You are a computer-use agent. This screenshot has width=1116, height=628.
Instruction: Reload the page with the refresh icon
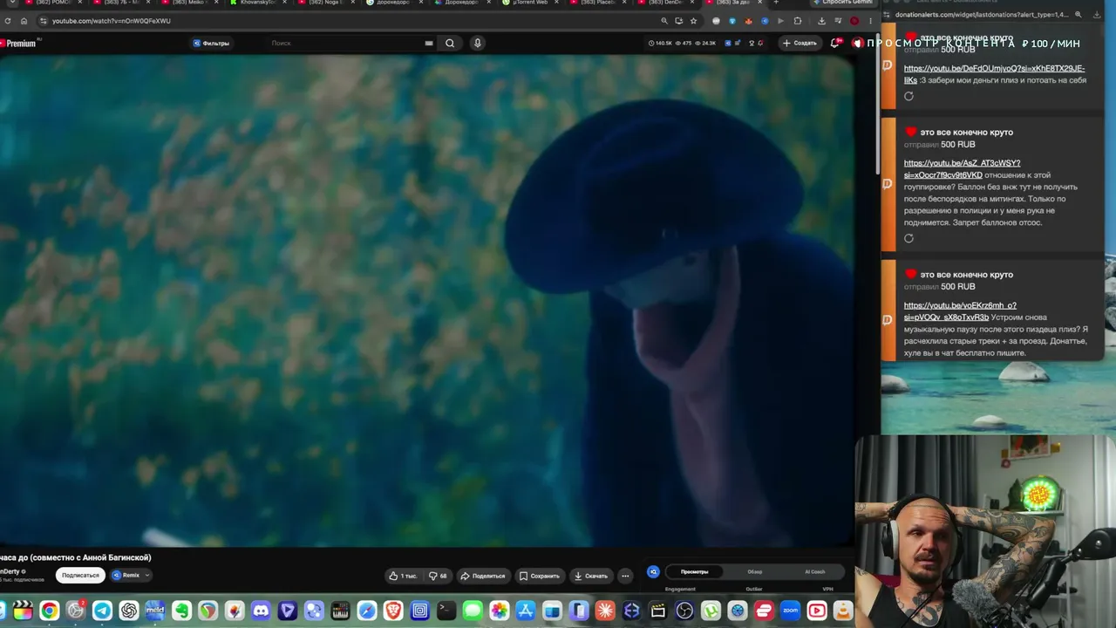(8, 21)
